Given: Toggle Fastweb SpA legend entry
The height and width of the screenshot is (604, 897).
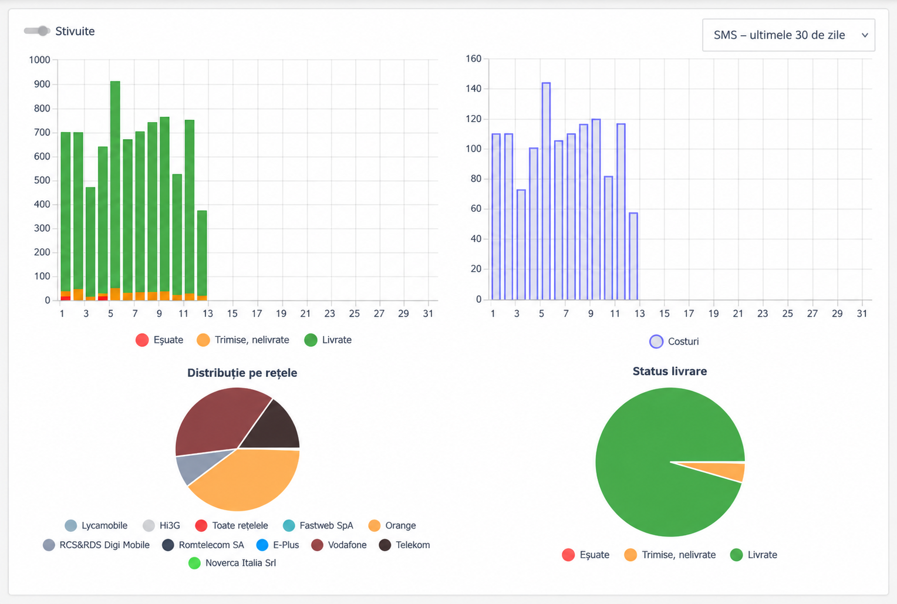Looking at the screenshot, I should (x=318, y=525).
